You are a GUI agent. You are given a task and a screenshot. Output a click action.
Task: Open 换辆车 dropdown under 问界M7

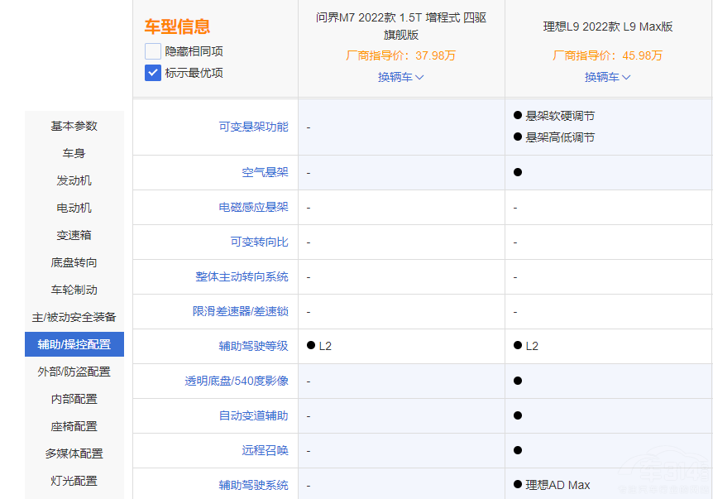click(x=400, y=77)
